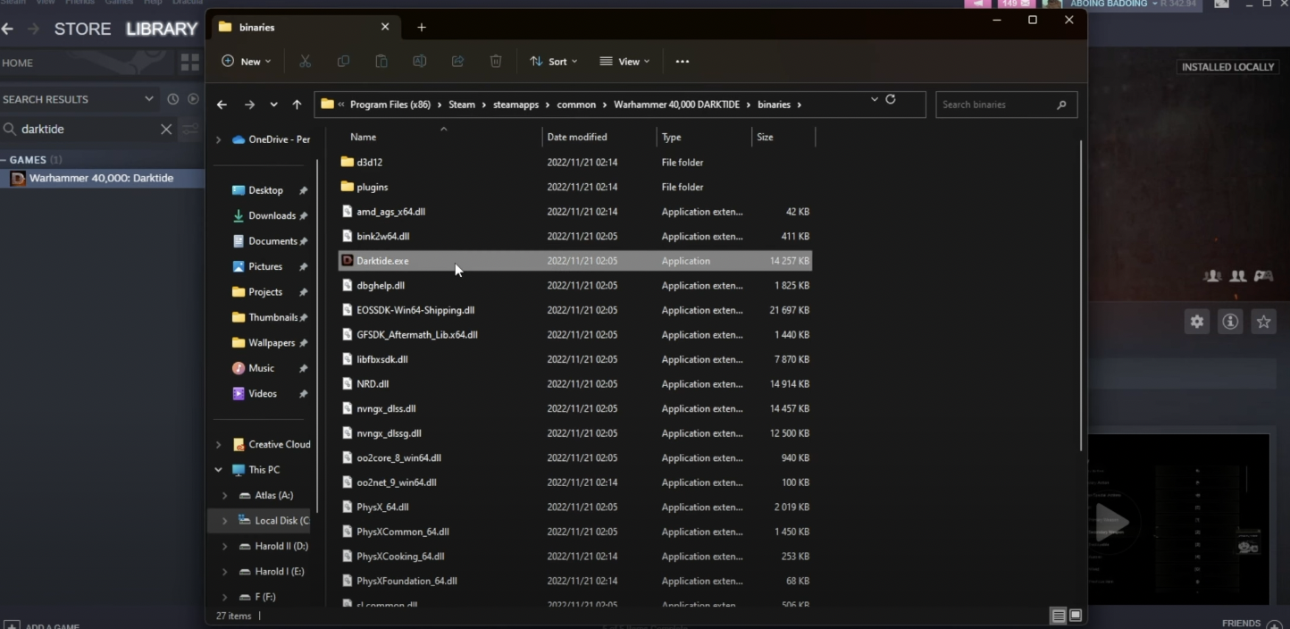Click the Refresh icon in address bar
Image resolution: width=1290 pixels, height=629 pixels.
[x=891, y=99]
